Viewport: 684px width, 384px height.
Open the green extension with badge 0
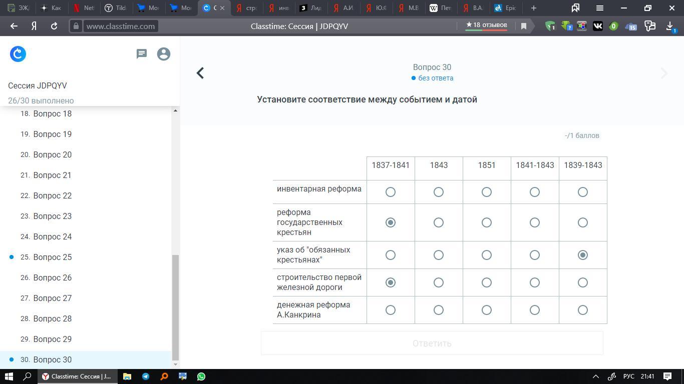[614, 26]
